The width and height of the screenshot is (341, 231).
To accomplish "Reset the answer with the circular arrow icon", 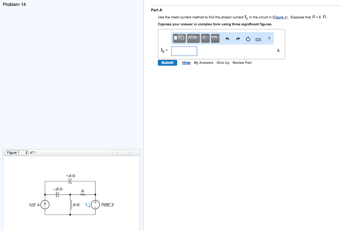I will click(248, 38).
